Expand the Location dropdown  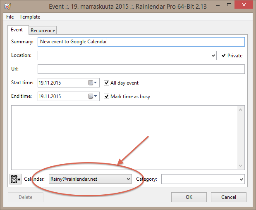(x=213, y=56)
